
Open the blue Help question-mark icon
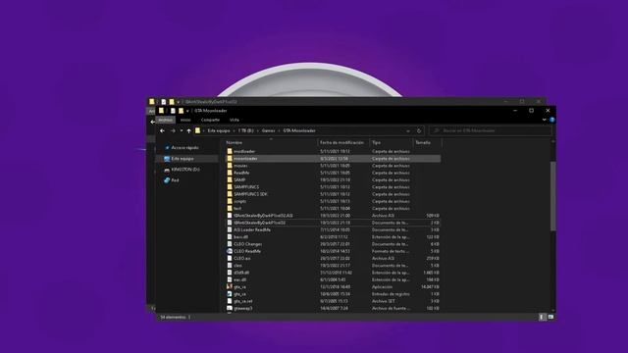click(551, 120)
